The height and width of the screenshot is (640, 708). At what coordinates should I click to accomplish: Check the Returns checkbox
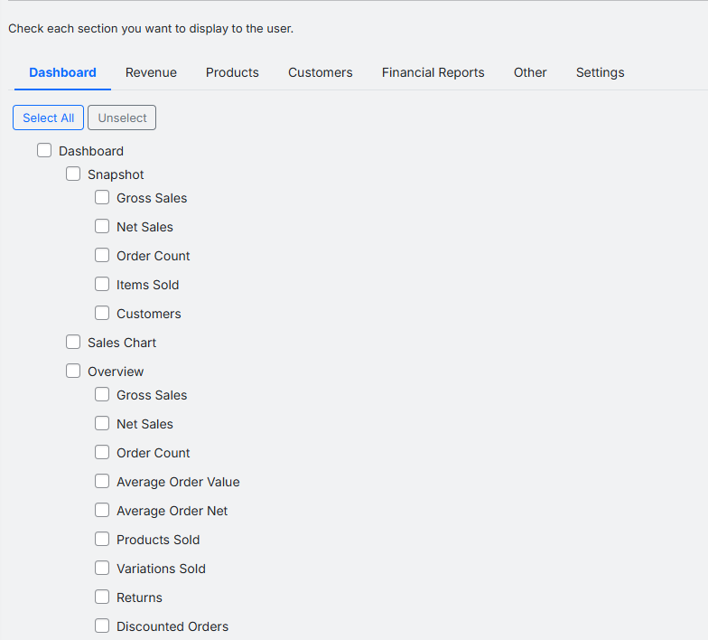point(102,598)
